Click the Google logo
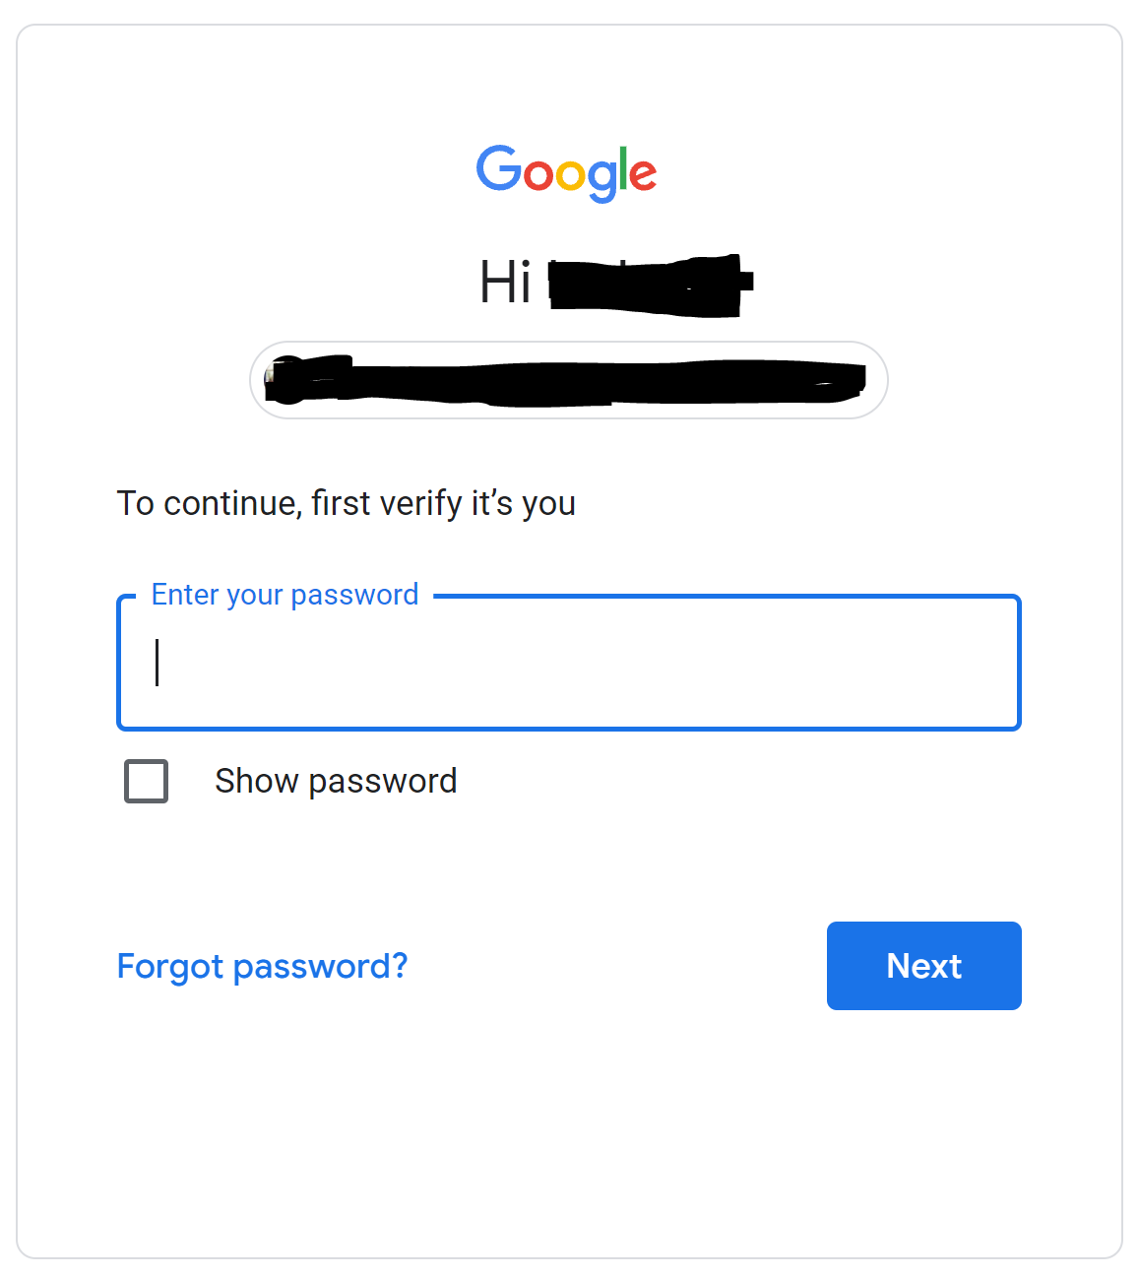 566,173
